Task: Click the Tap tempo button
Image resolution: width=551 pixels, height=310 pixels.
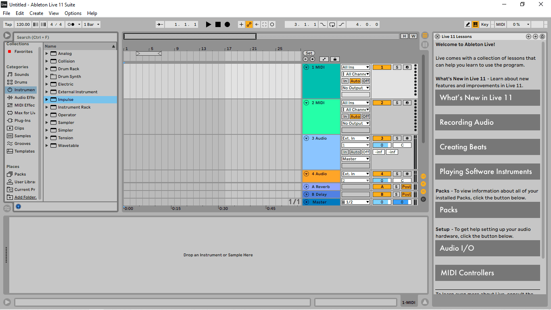Action: pos(8,25)
